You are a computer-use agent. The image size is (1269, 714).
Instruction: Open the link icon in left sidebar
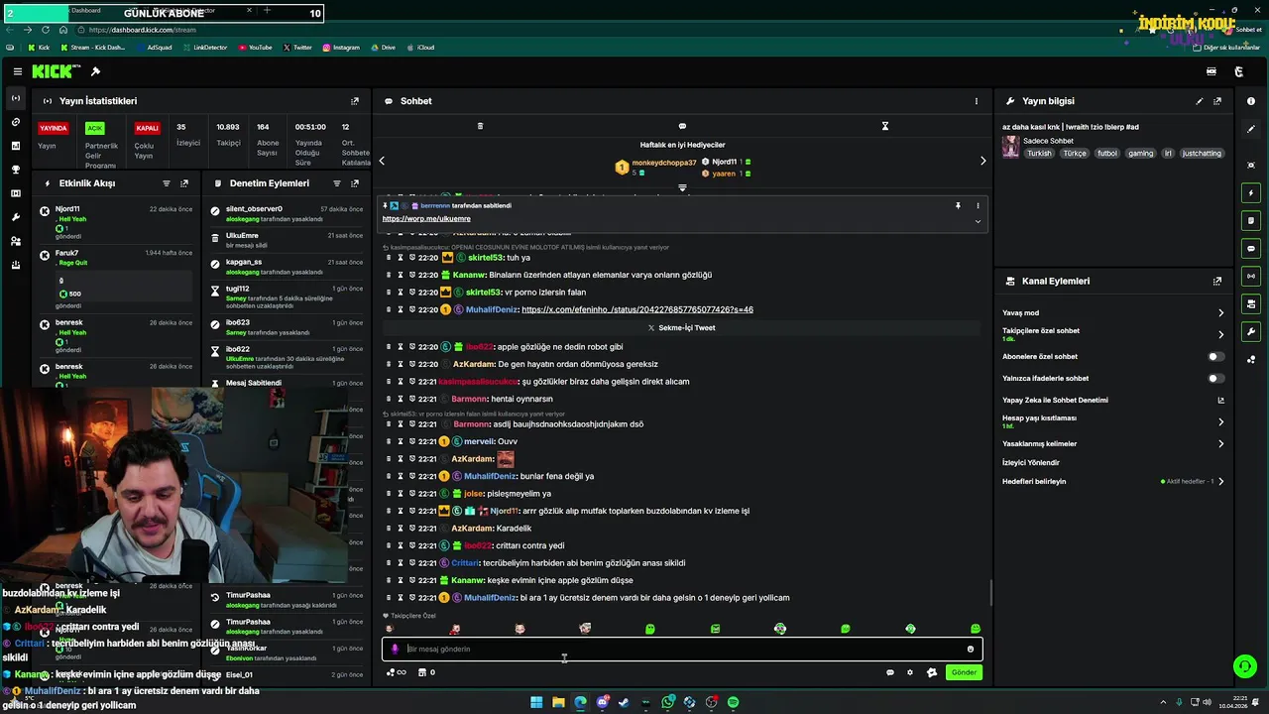(x=15, y=122)
